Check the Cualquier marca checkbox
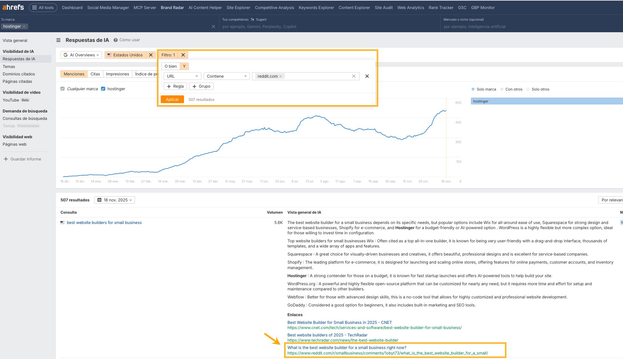 coord(62,89)
